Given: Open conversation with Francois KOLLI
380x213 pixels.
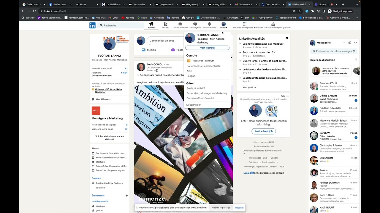Looking at the screenshot, I should [x=334, y=86].
